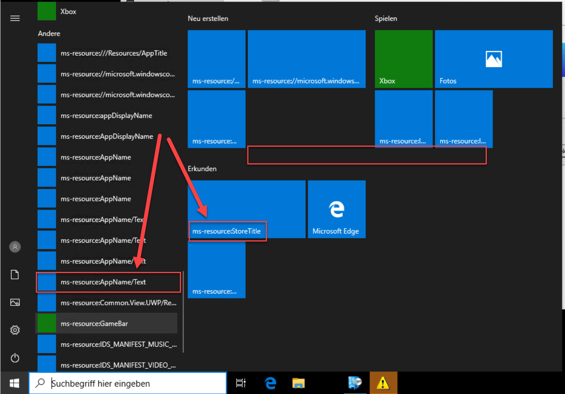Click the Windows Start button
This screenshot has height=394, width=565.
point(15,383)
